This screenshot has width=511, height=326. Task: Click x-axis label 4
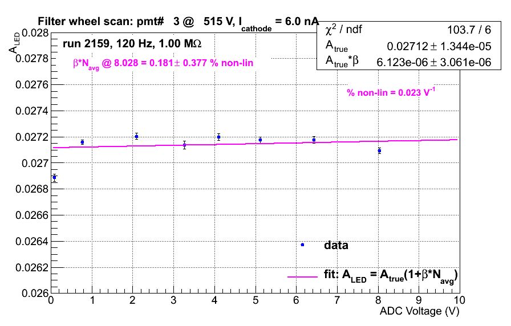coord(214,300)
